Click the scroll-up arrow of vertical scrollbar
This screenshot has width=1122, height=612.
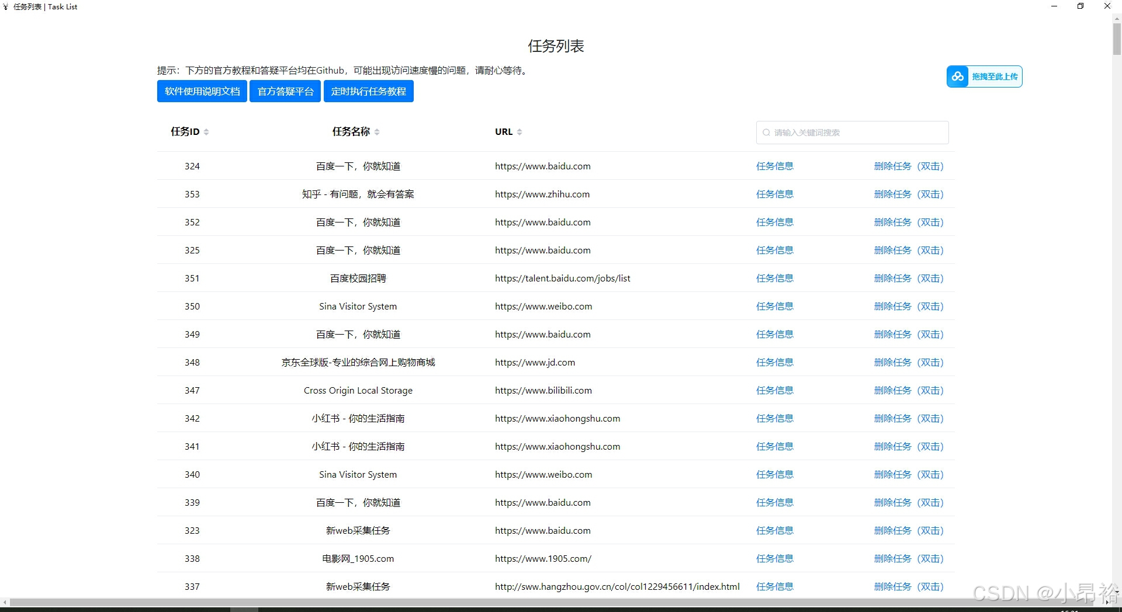pos(1117,19)
